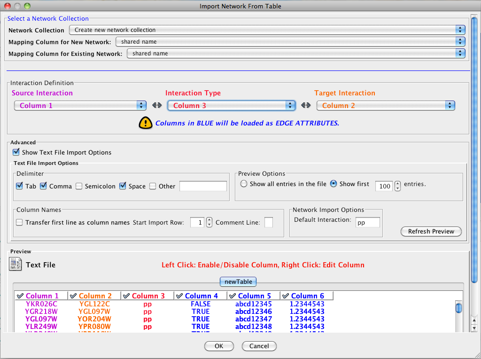
Task: Click cell YOR204W in preview table
Action: tap(94, 319)
